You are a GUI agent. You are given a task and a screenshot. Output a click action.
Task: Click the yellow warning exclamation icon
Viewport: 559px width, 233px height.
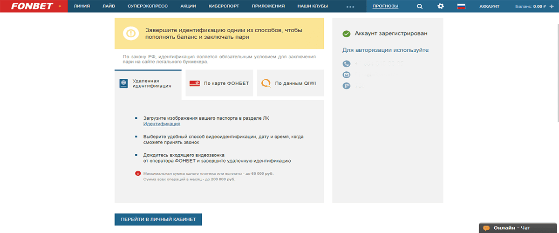(131, 33)
